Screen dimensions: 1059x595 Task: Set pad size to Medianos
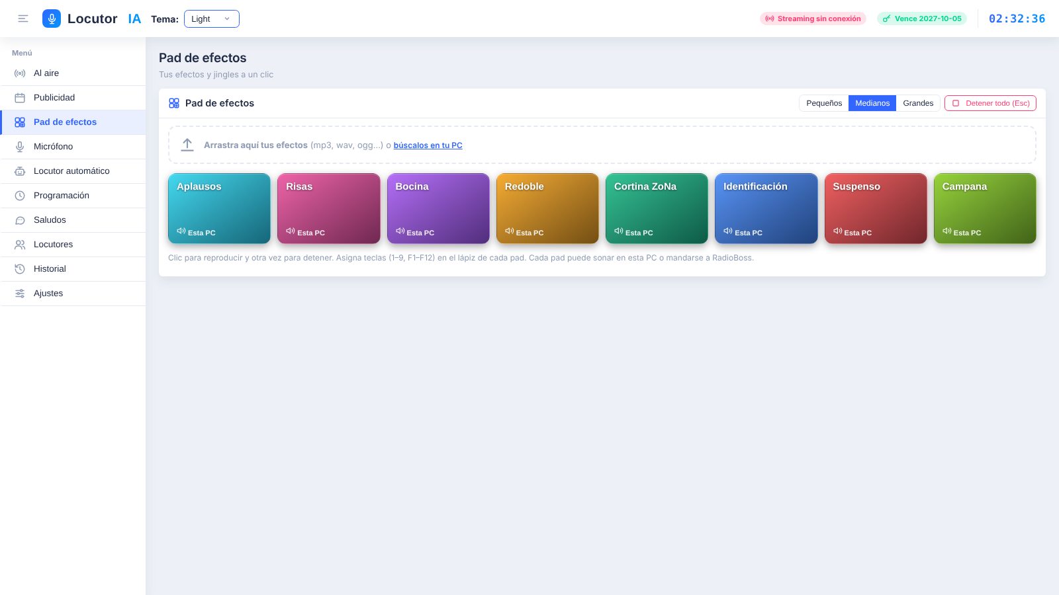coord(872,103)
